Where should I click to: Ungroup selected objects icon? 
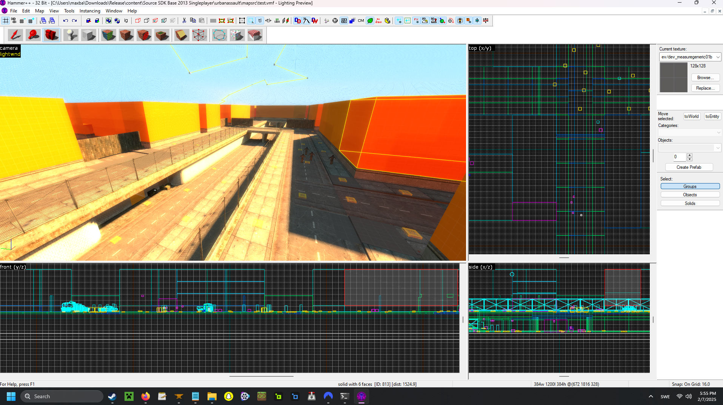117,21
